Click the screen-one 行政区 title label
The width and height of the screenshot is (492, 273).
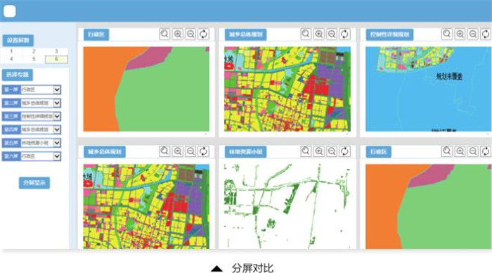click(96, 34)
